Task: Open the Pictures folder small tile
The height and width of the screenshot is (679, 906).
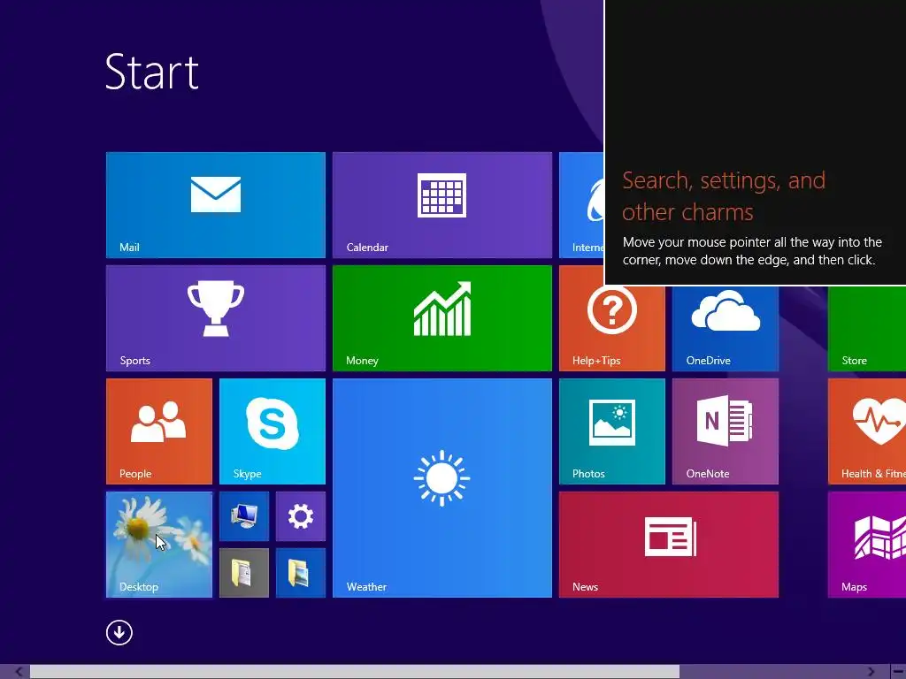Action: coord(301,573)
